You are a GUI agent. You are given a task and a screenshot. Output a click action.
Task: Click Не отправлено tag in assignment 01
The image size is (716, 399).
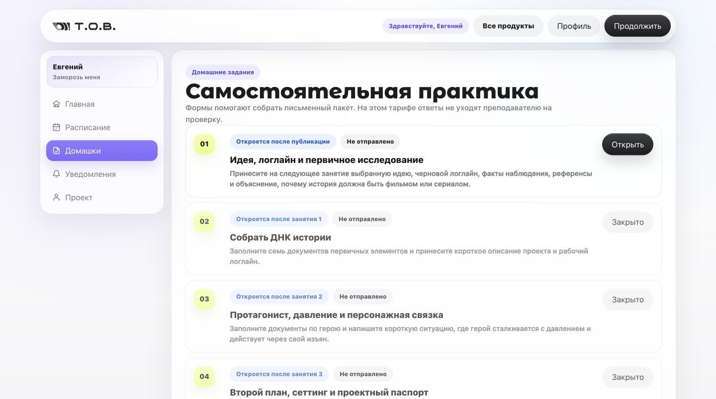tap(370, 142)
